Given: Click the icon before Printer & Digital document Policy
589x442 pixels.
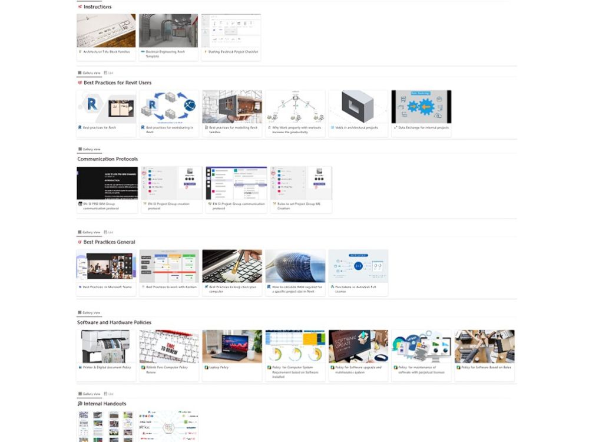Looking at the screenshot, I should 80,367.
